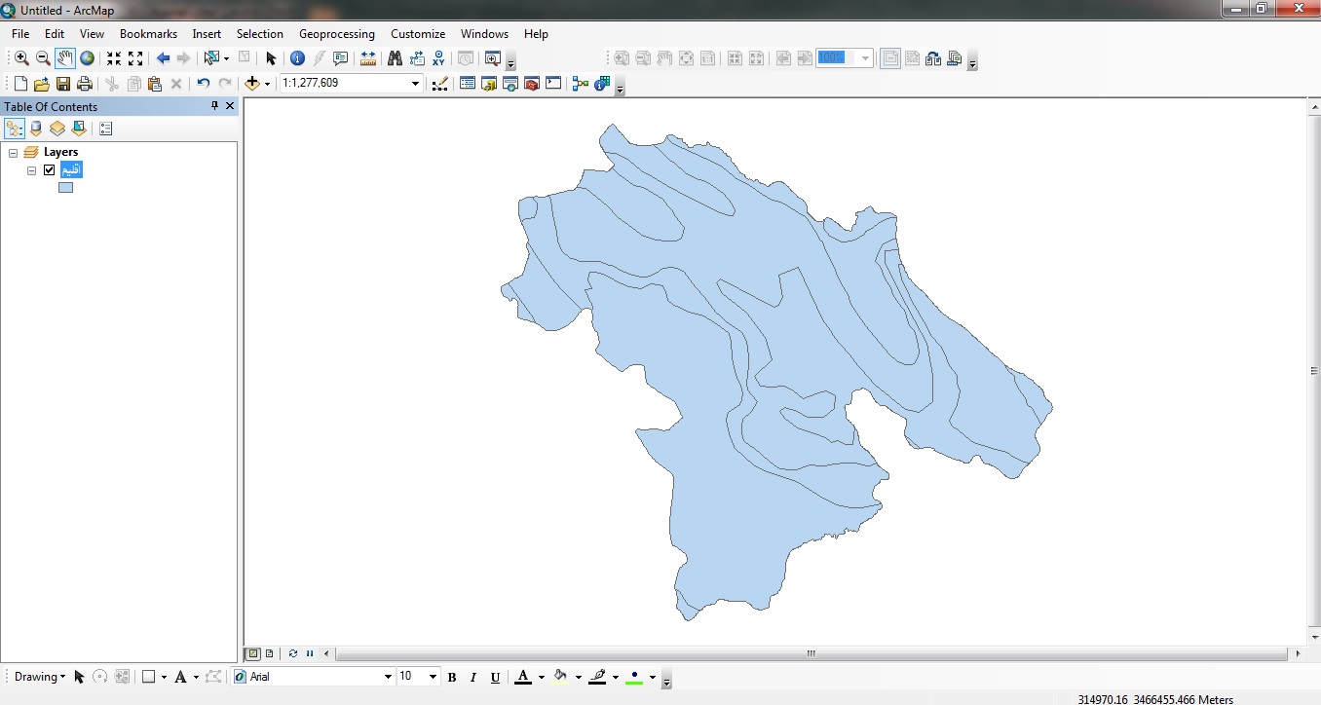Open the font size dropdown

(x=433, y=677)
